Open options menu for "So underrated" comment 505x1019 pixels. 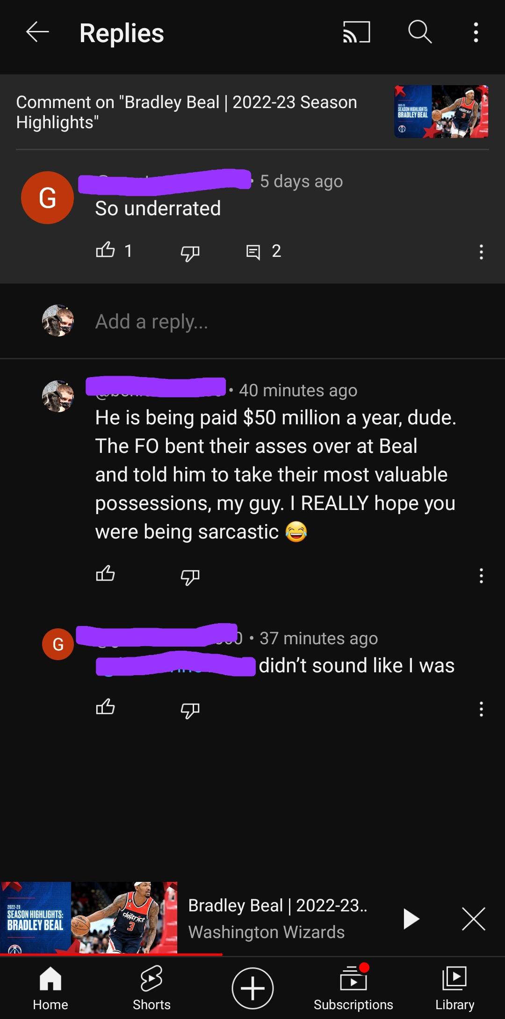[481, 252]
